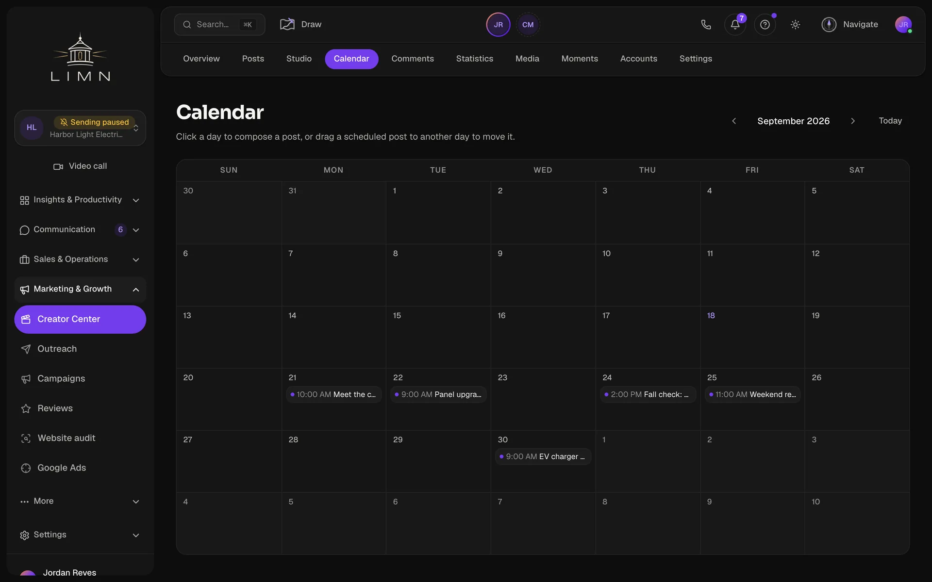Start a Video call
This screenshot has width=932, height=582.
[80, 166]
